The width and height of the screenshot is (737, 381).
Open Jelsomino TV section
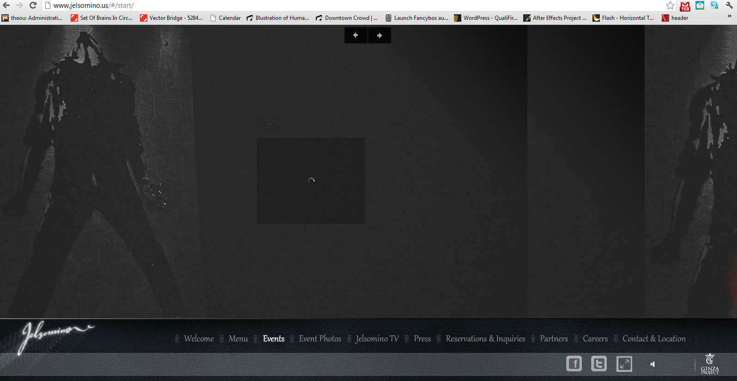(x=377, y=339)
